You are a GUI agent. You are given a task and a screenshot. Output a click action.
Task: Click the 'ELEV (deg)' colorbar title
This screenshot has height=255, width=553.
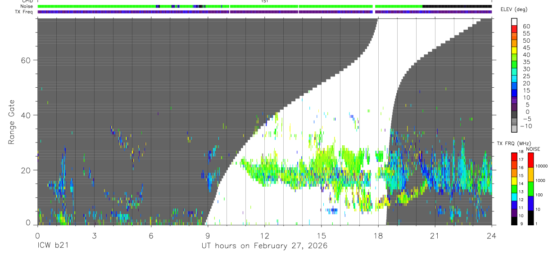(x=514, y=9)
